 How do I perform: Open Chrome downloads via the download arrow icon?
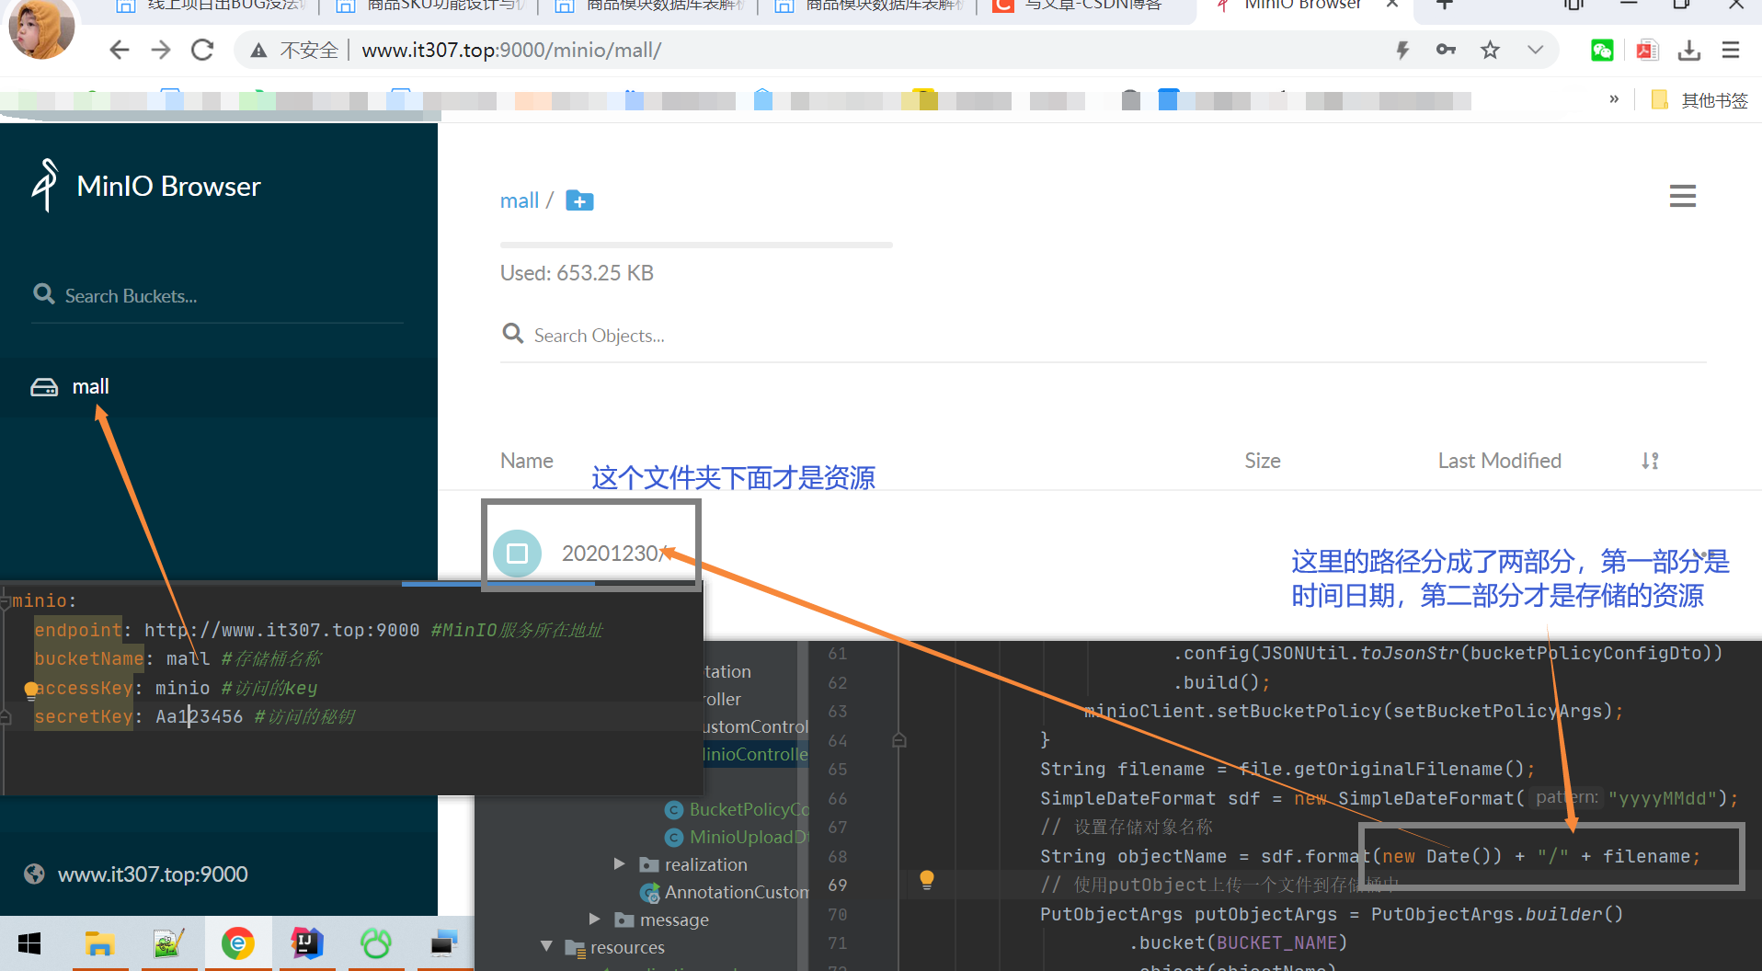point(1689,50)
